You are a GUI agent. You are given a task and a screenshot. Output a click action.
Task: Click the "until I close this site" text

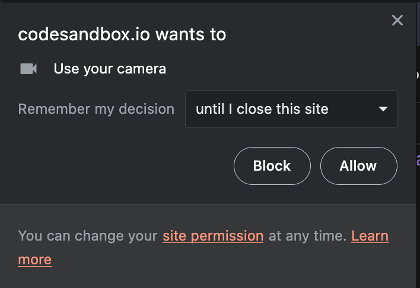[x=262, y=109]
